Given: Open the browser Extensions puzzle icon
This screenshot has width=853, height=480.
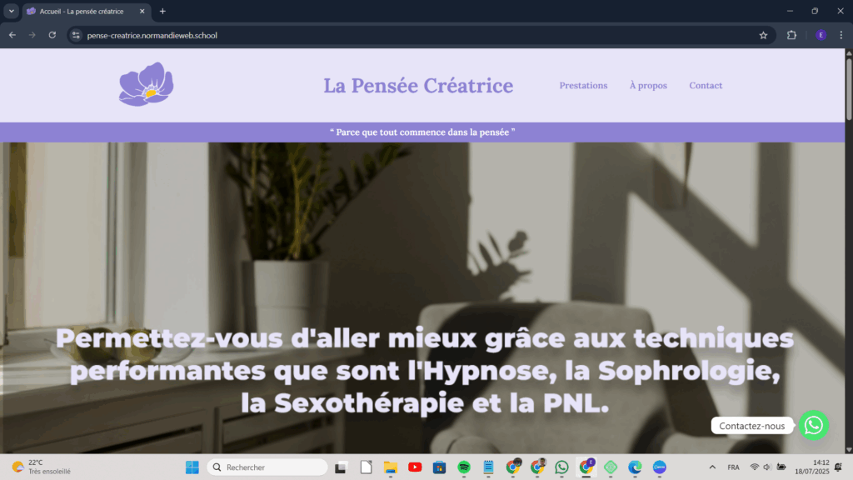Looking at the screenshot, I should [791, 35].
